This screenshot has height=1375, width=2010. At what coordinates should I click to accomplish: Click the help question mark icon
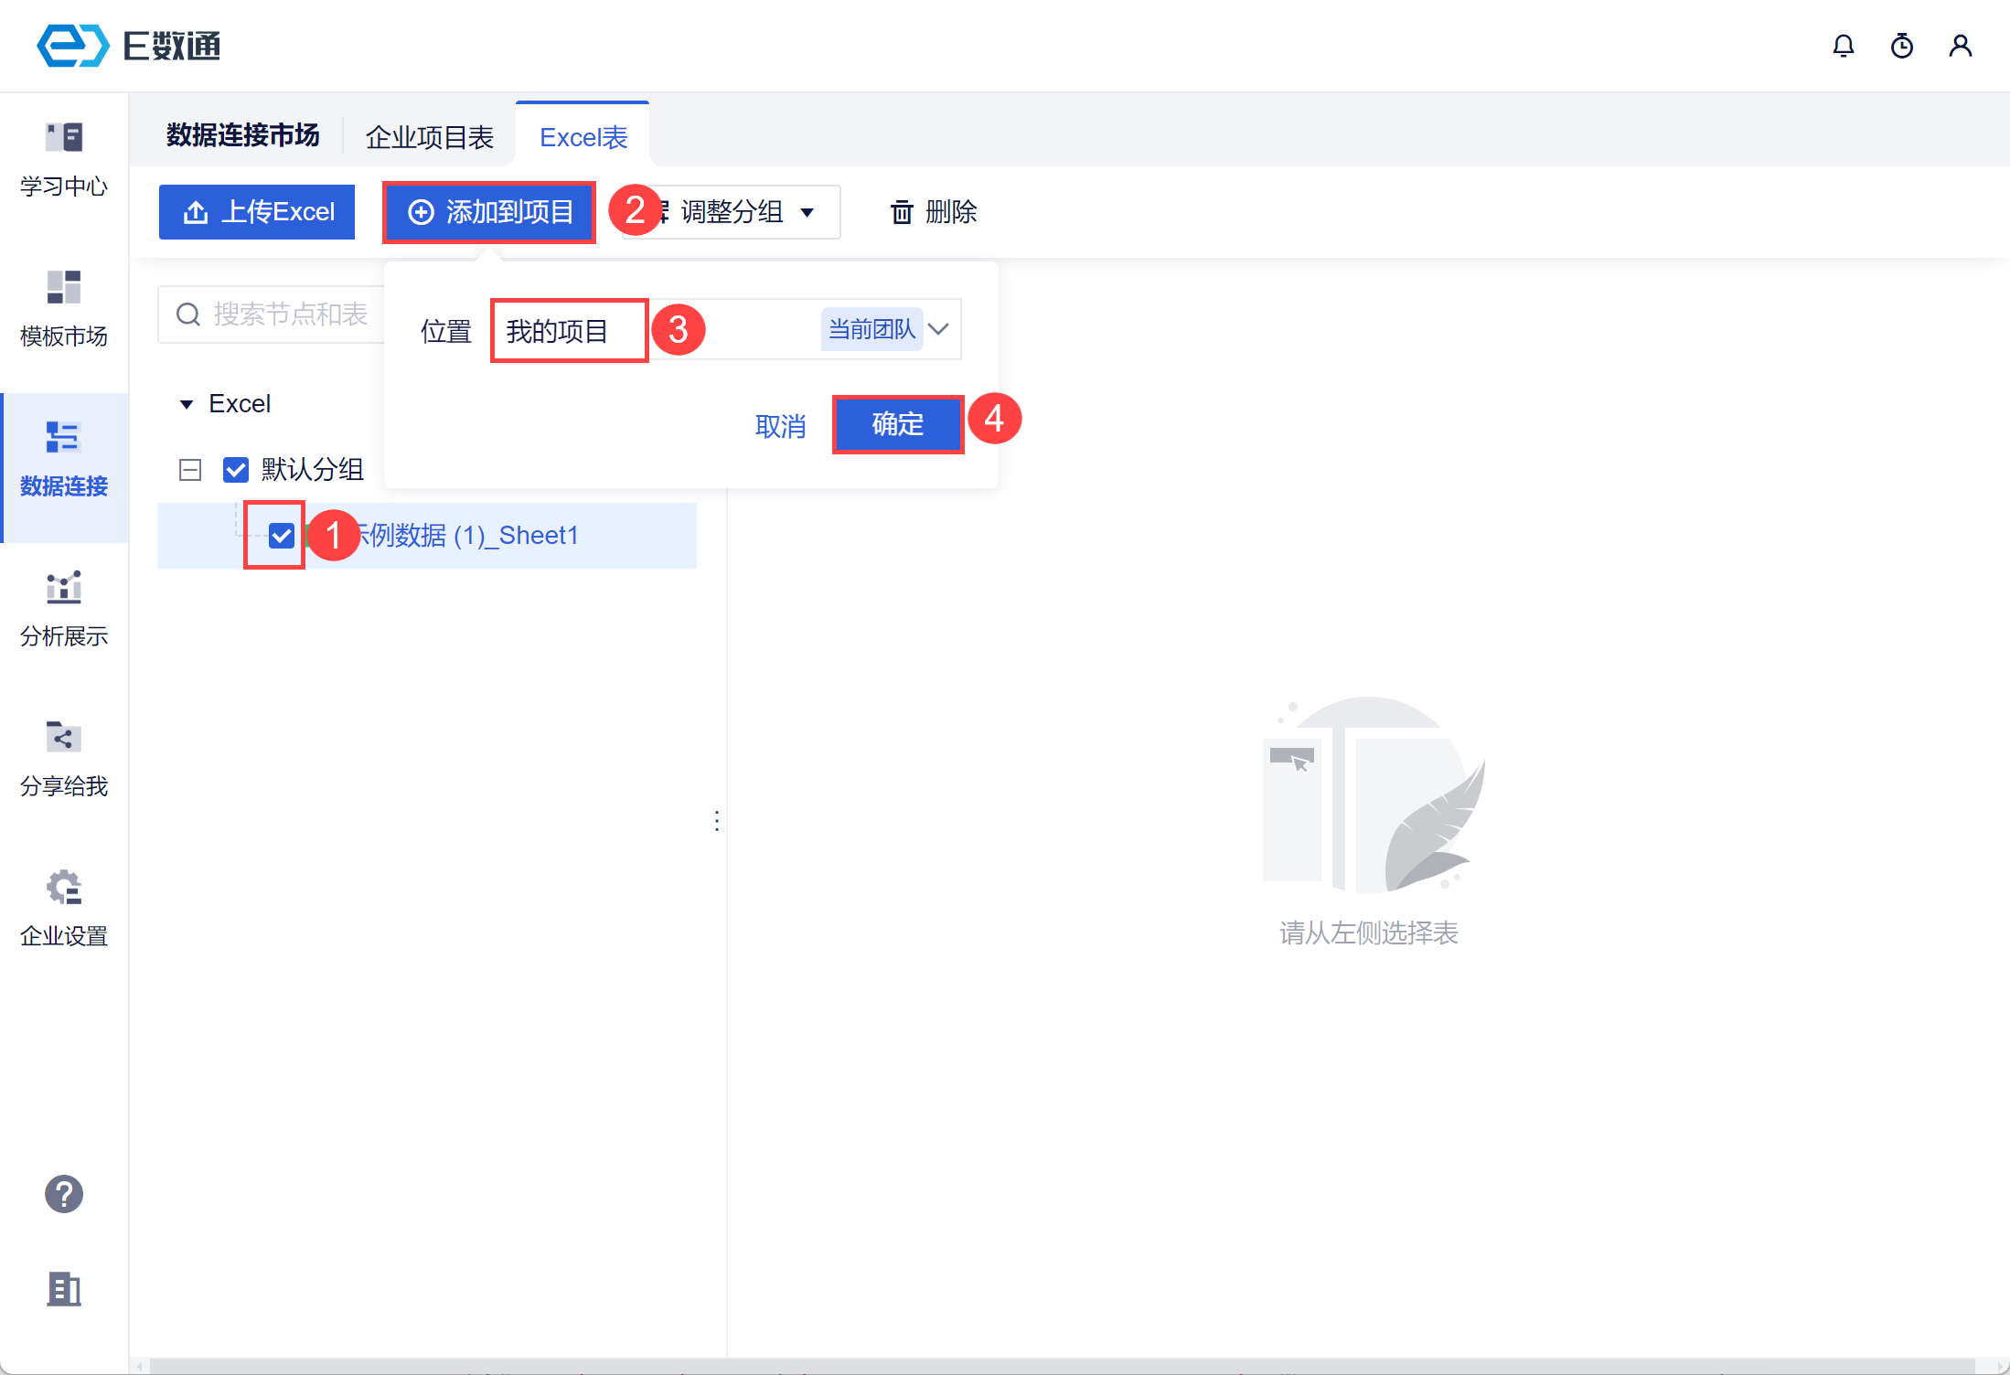[x=64, y=1194]
